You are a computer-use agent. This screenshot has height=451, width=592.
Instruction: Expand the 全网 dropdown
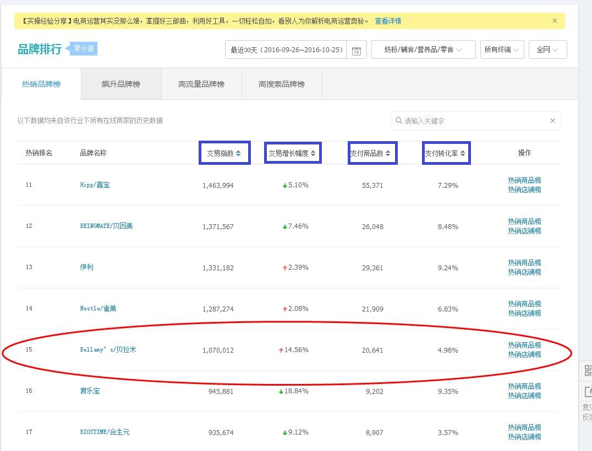547,49
